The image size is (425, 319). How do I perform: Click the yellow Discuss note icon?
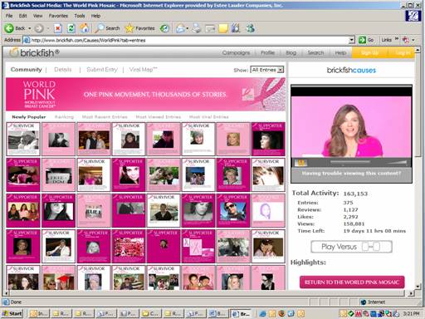point(223,28)
